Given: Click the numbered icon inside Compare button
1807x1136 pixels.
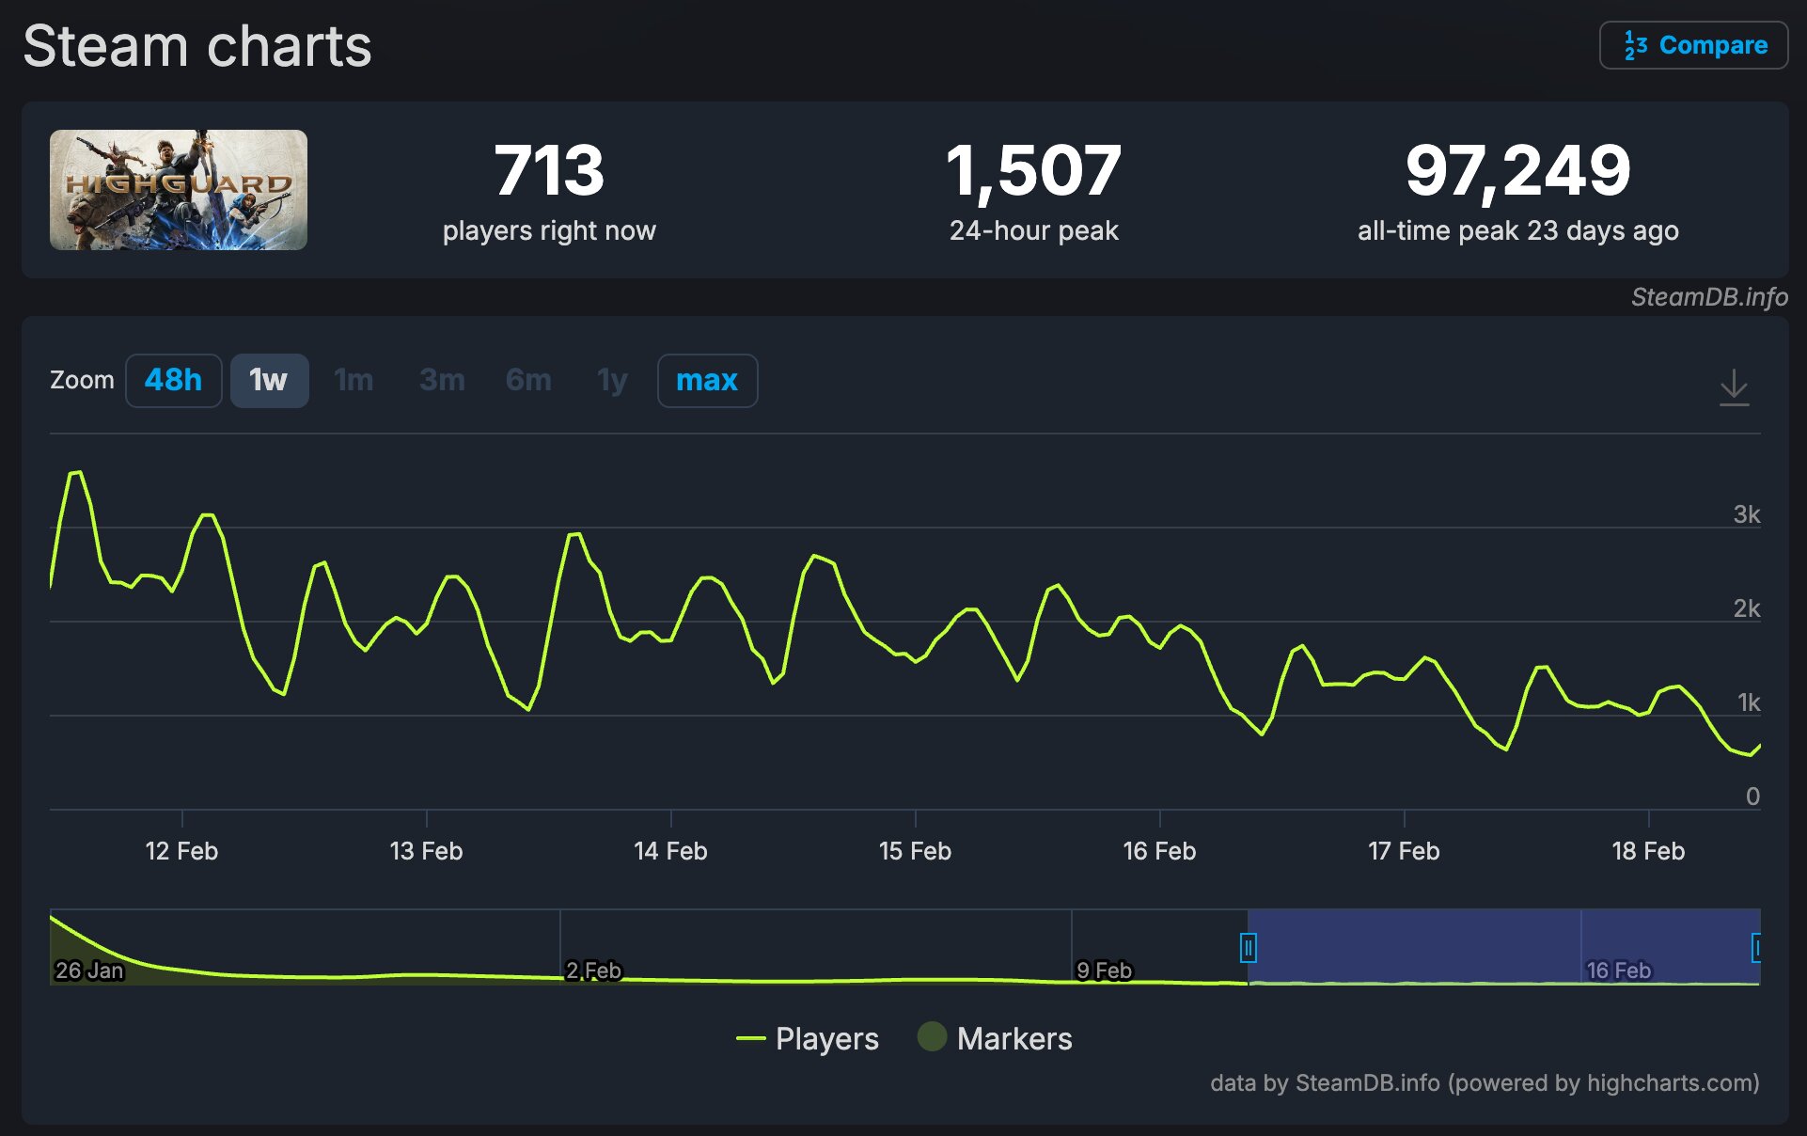Looking at the screenshot, I should tap(1635, 45).
